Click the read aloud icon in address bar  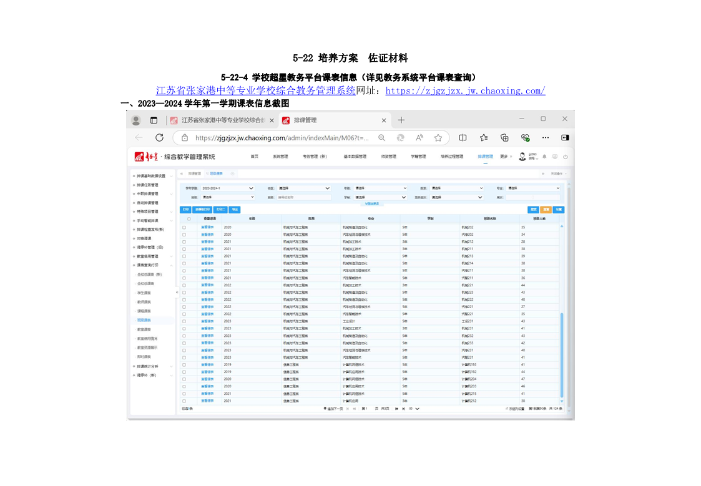pos(419,138)
